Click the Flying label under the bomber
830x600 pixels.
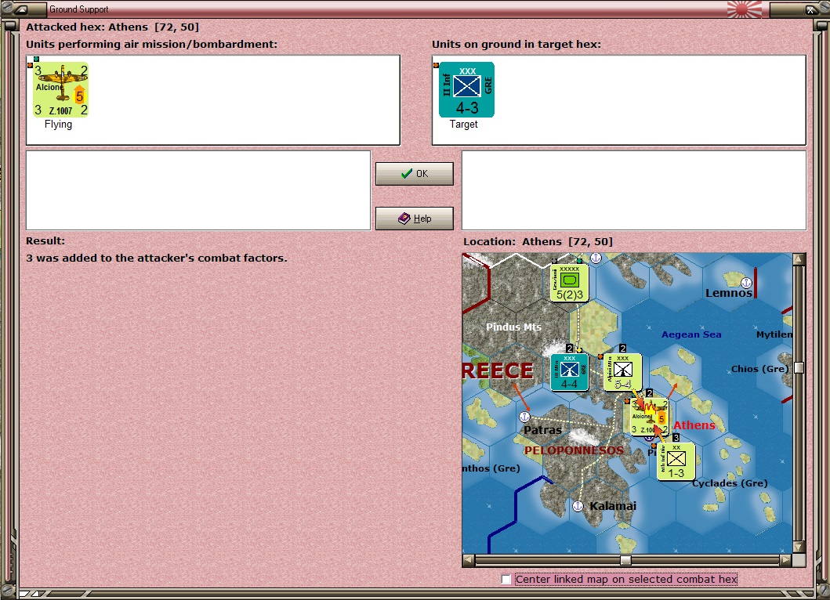pos(58,125)
